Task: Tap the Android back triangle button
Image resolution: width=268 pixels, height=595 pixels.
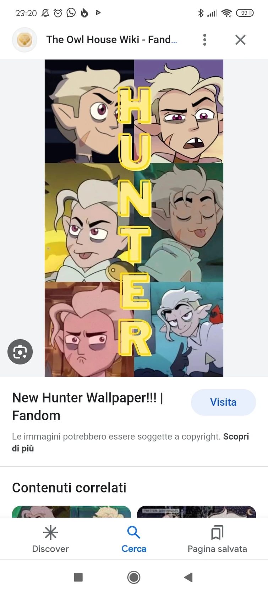Action: coord(188,577)
